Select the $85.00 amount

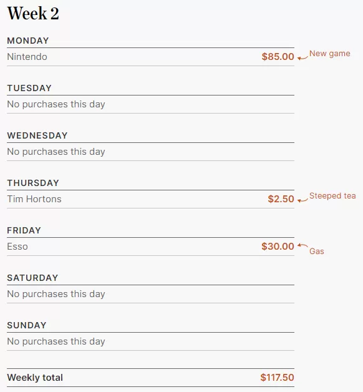tap(278, 57)
